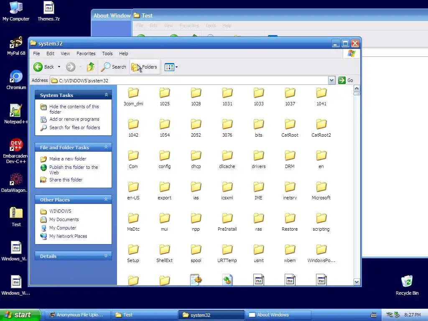Click the Back navigation arrow
Viewport: 428px width, 321px height.
coord(38,67)
